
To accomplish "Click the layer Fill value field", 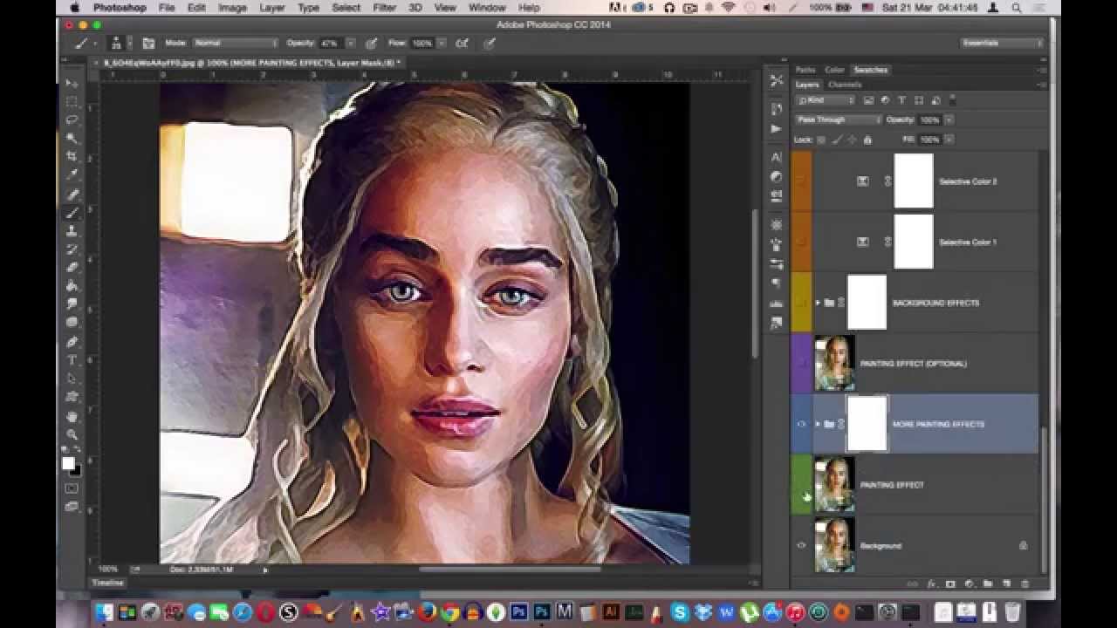I will [x=929, y=140].
